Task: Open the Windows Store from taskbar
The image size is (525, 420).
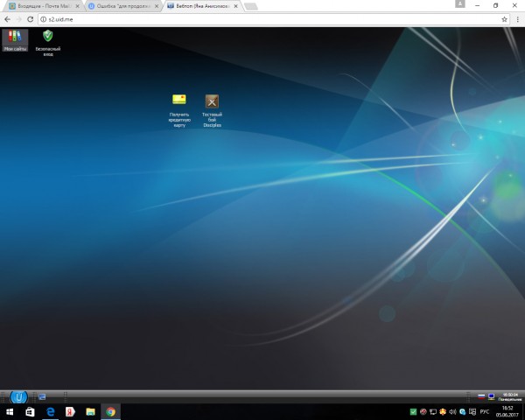Action: point(30,411)
